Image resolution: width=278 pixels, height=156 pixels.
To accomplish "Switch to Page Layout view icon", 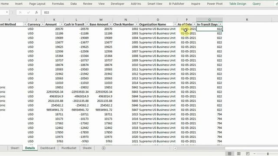I will tap(238, 153).
